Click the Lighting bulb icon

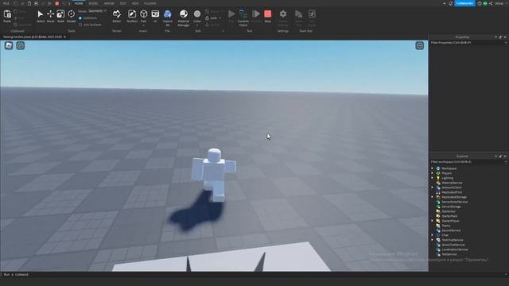click(438, 178)
